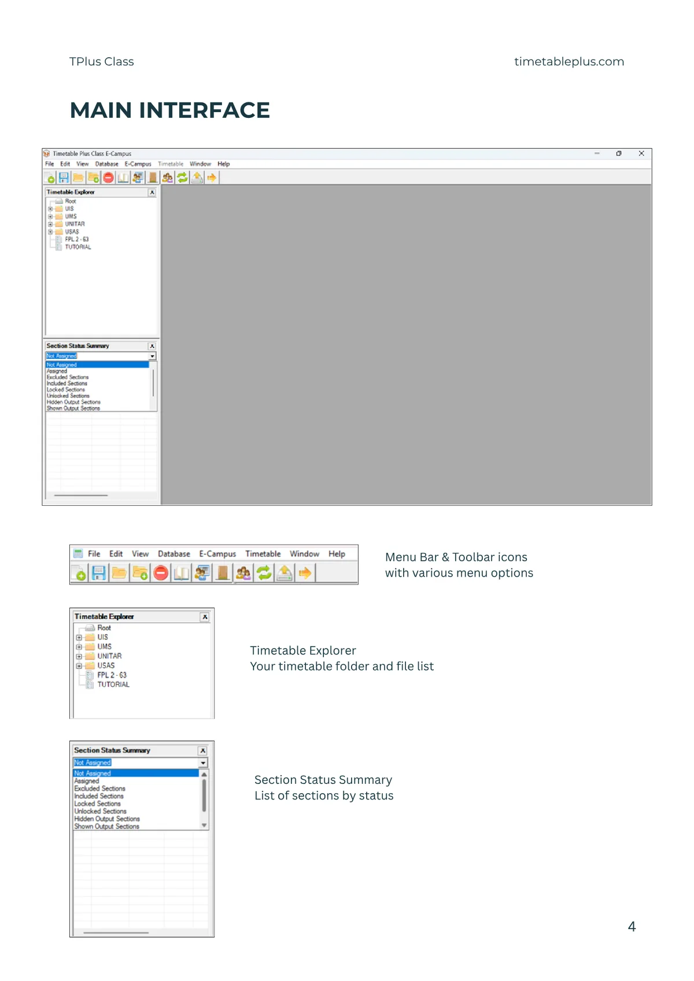694x981 pixels.
Task: Click the green refresh icon in the full-window screenshot toolbar
Action: click(x=182, y=177)
